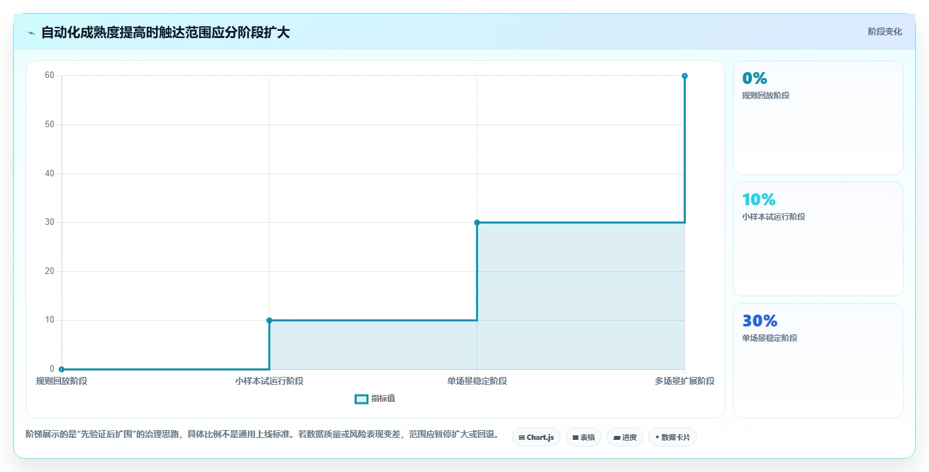Click the 多场景扩展阶段 axis label
The width and height of the screenshot is (929, 472).
[684, 381]
